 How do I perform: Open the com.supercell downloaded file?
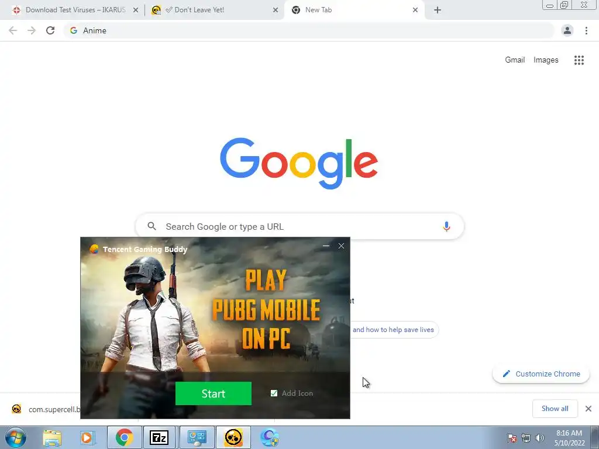(45, 409)
